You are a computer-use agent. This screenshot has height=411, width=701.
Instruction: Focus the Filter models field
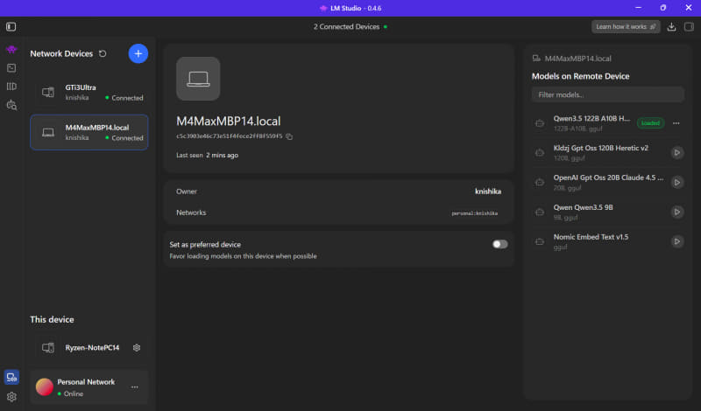pyautogui.click(x=607, y=94)
